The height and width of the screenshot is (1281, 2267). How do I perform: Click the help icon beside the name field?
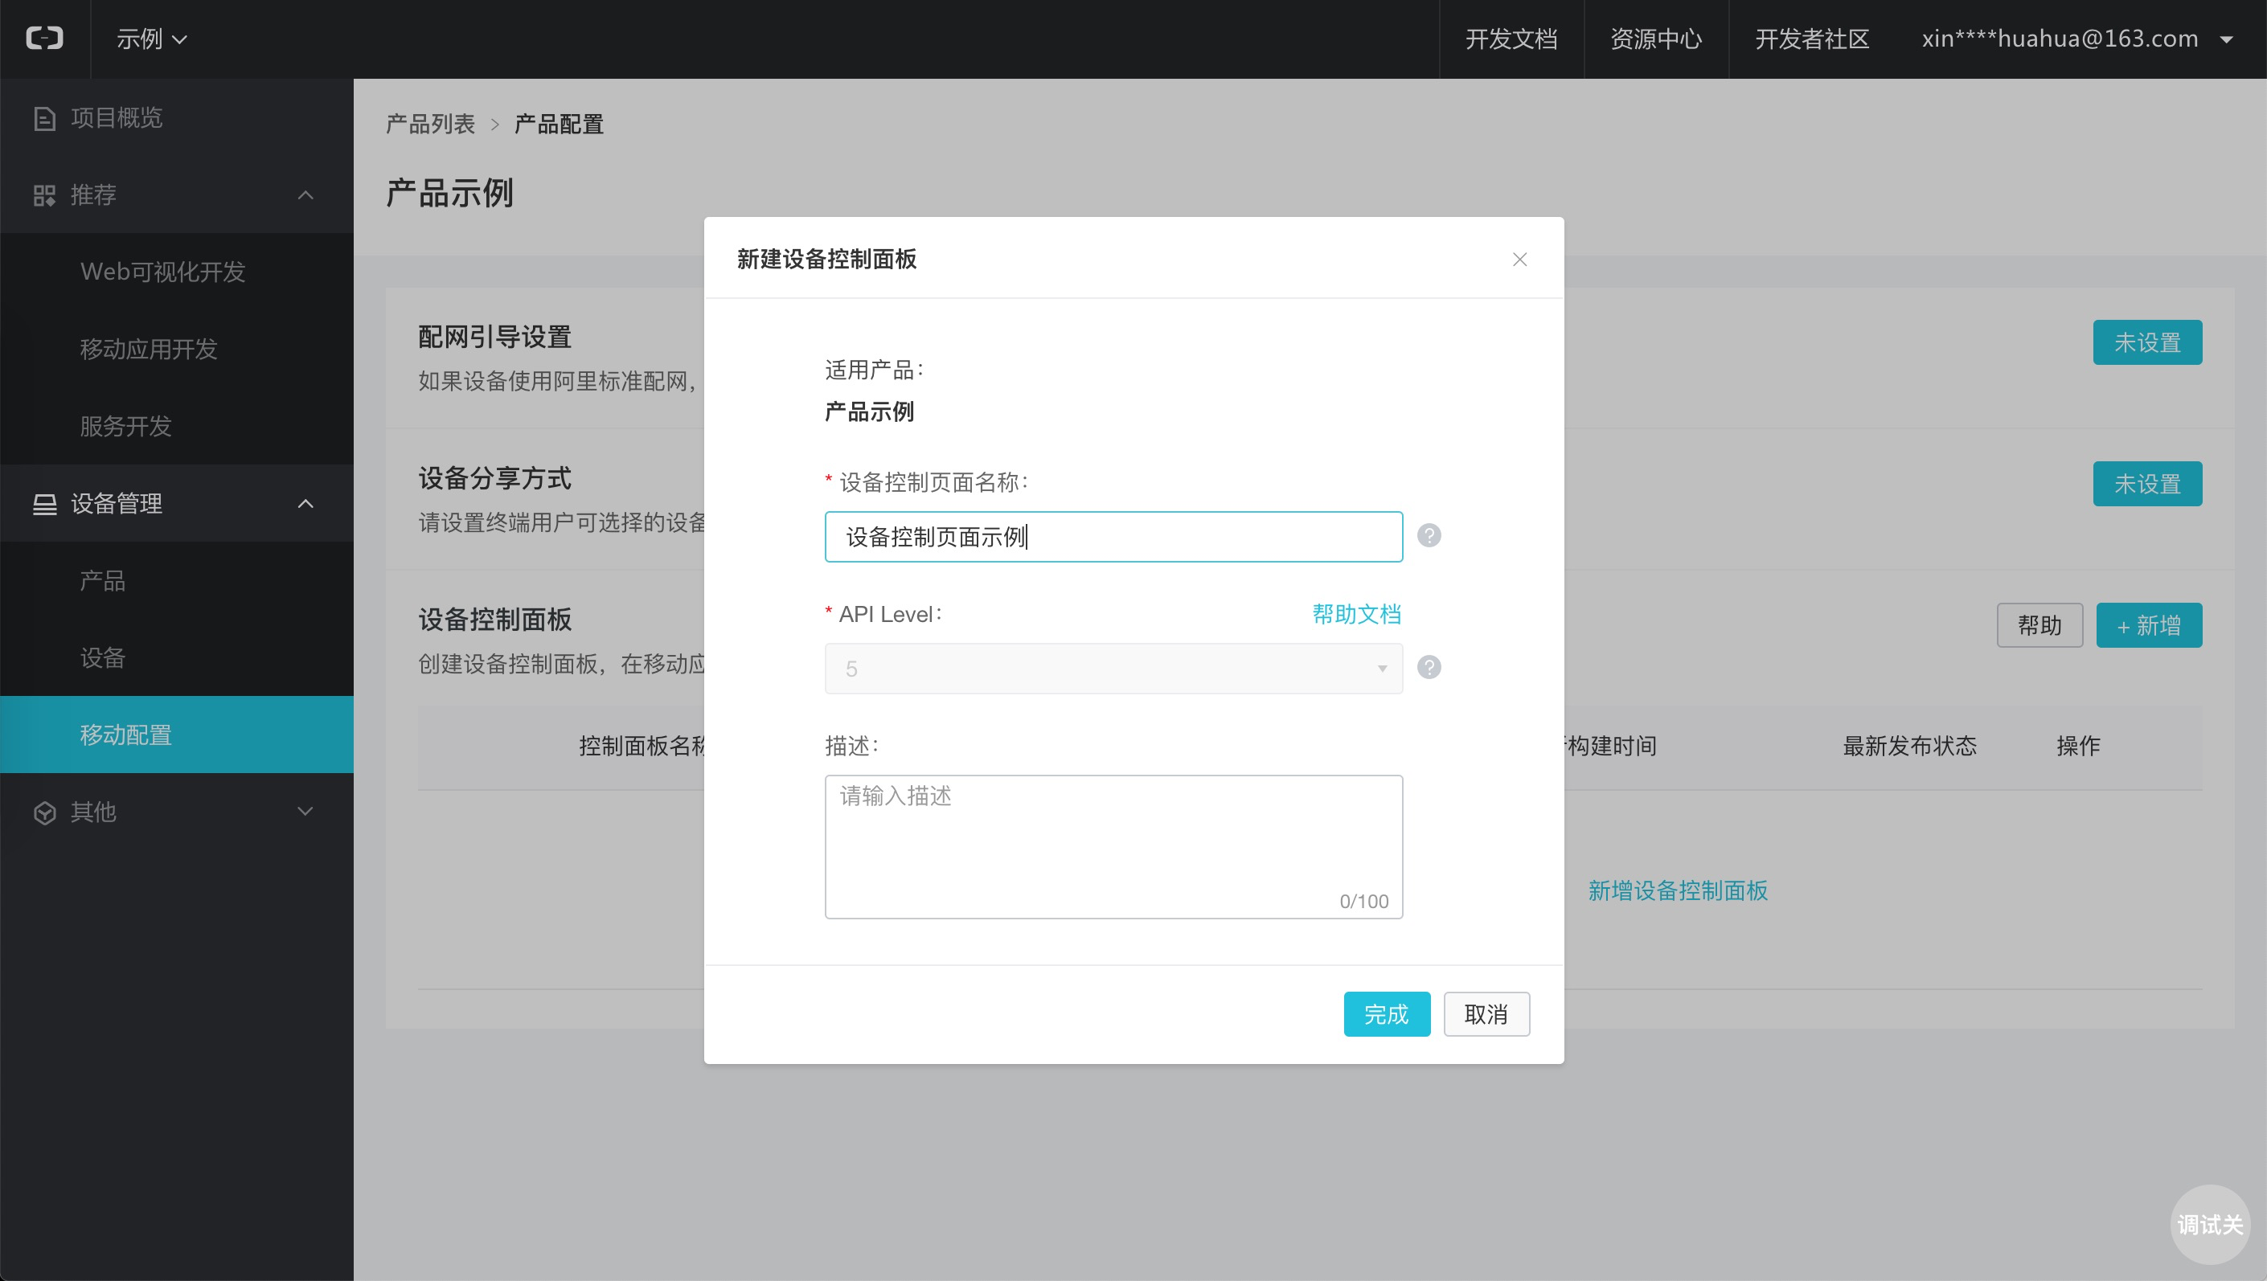(x=1429, y=536)
